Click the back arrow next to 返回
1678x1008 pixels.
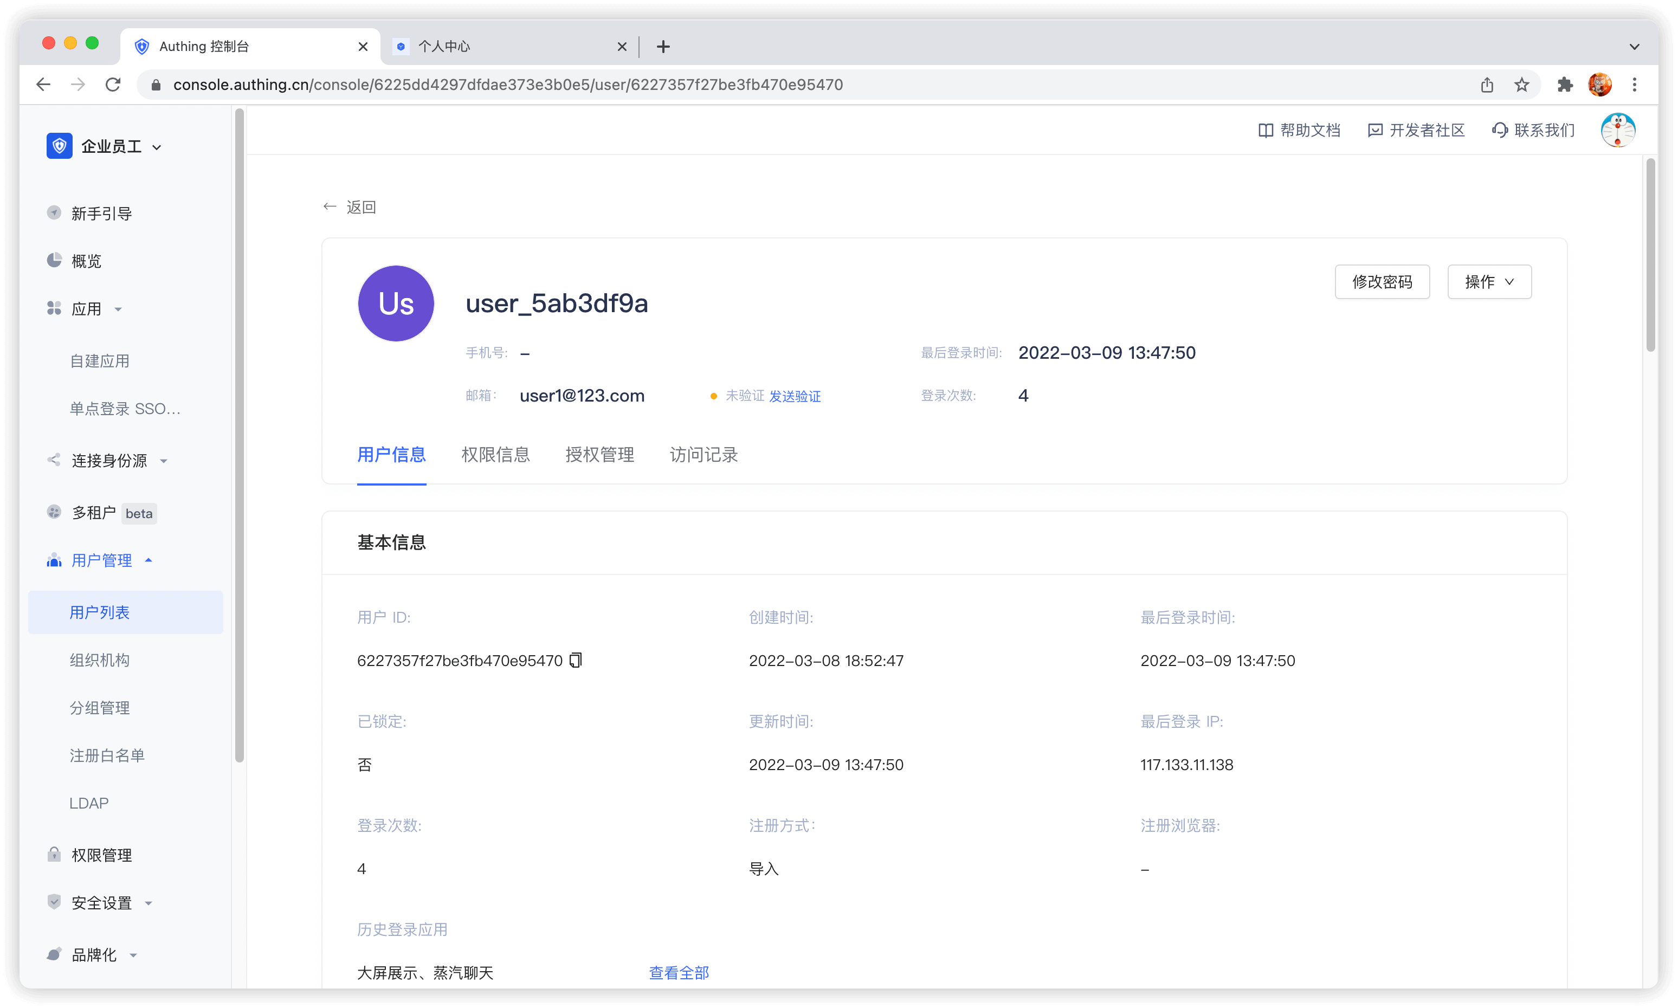tap(330, 206)
